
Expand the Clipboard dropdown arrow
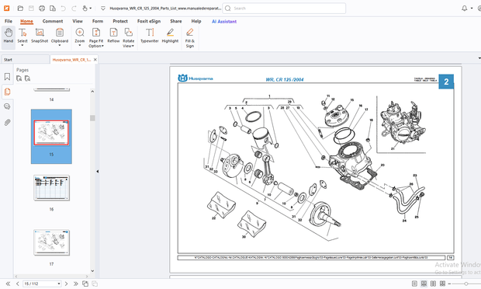pos(60,46)
